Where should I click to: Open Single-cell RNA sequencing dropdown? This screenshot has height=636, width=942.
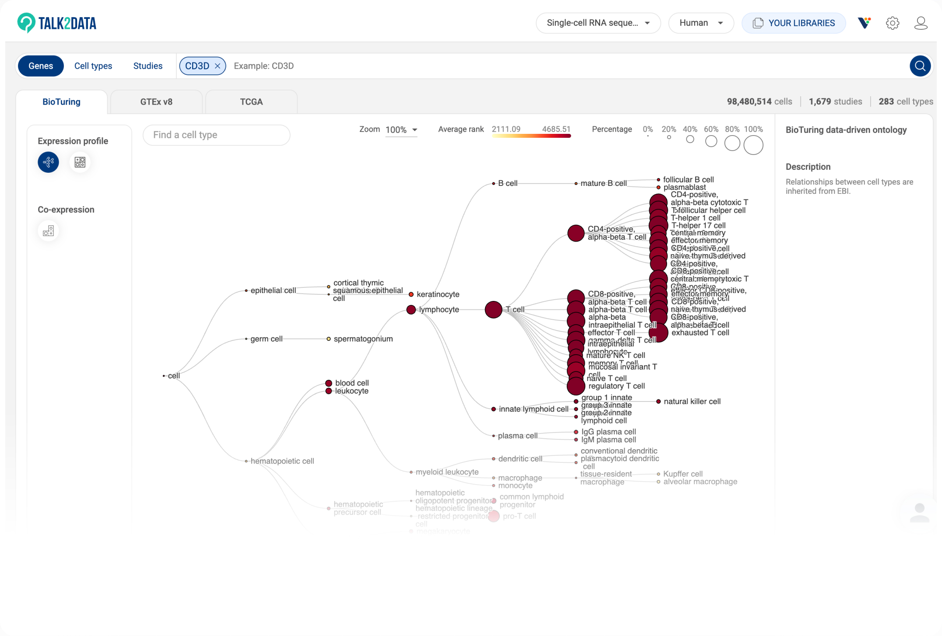[598, 23]
